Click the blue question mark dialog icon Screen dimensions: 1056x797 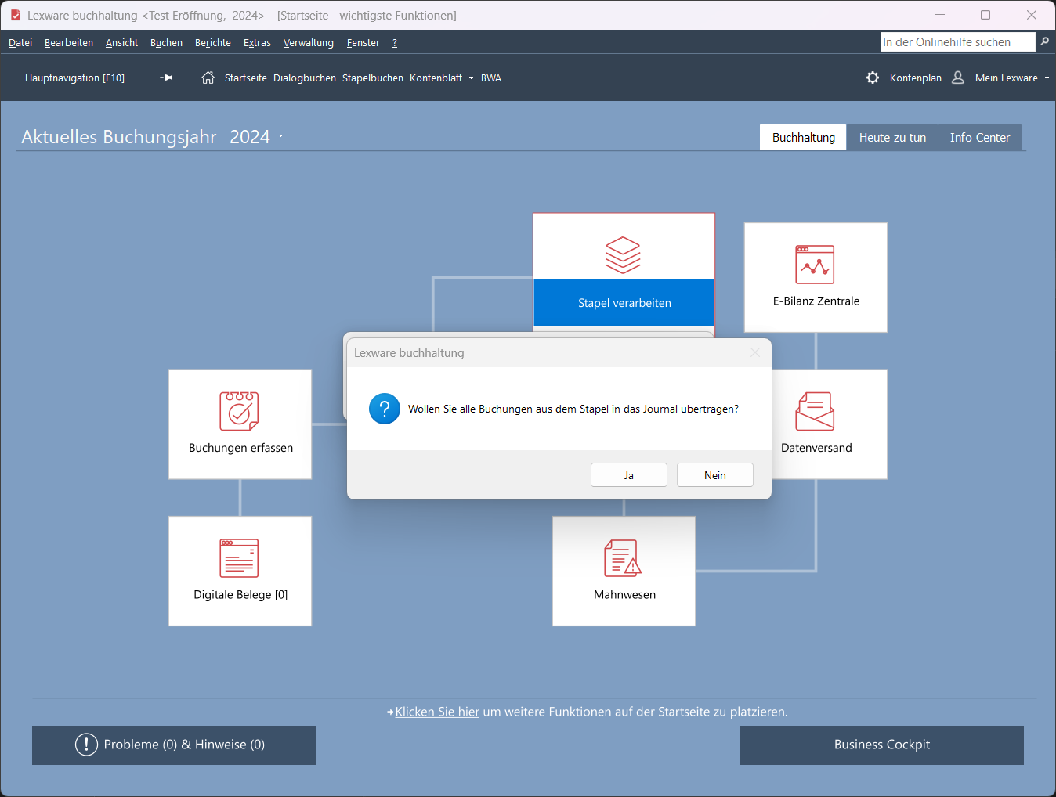(x=385, y=409)
